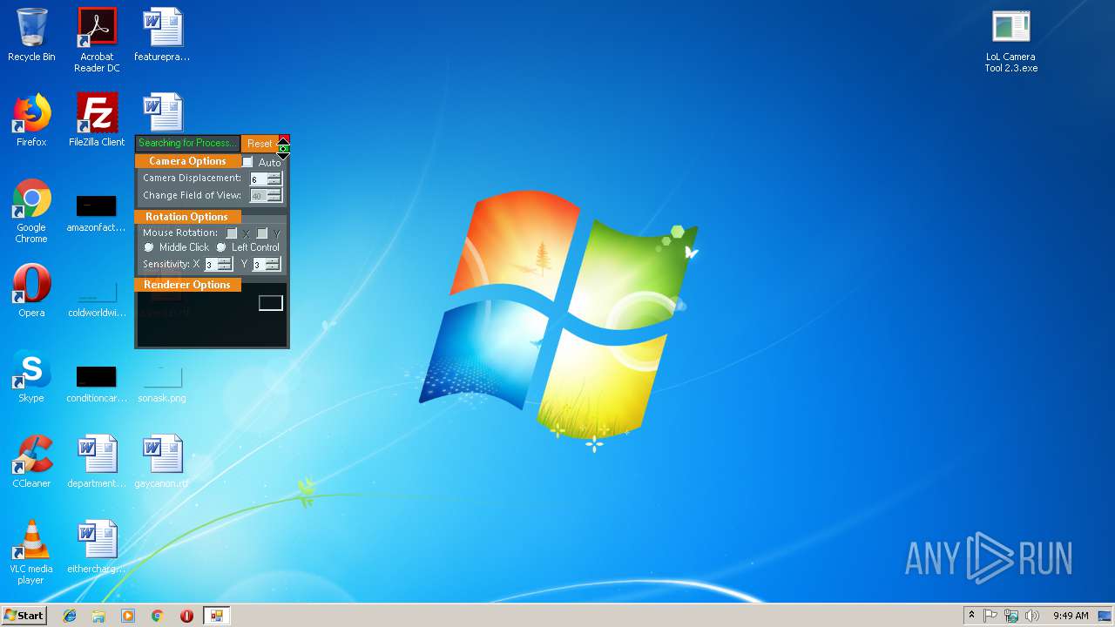Activate LoL Camera Tool taskbar button
Screen dimensions: 1115x627
(216, 616)
